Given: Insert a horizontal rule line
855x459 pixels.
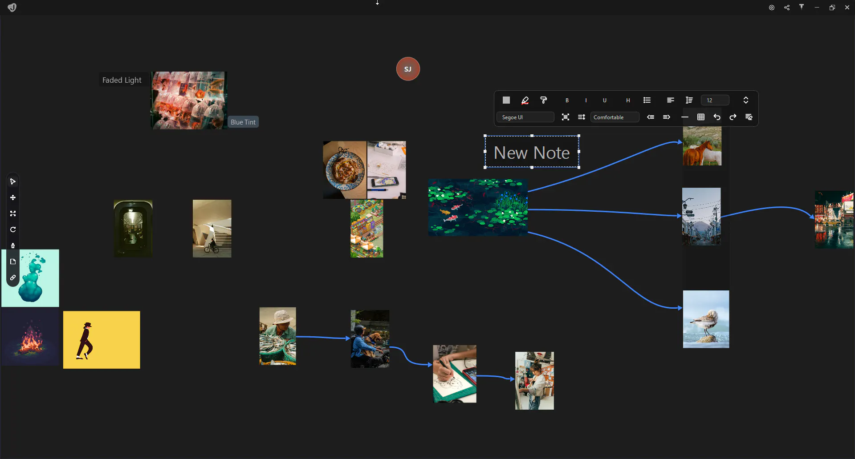Looking at the screenshot, I should click(x=685, y=117).
